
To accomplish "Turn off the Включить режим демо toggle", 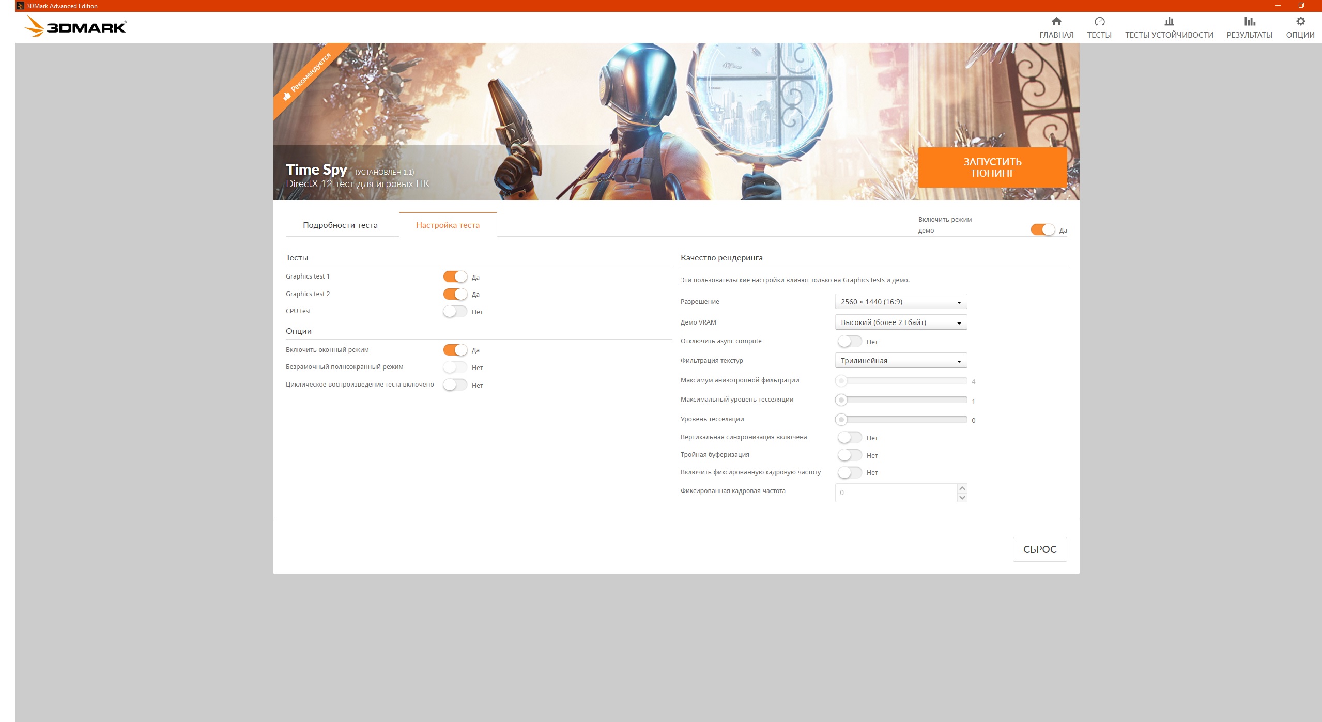I will [x=1042, y=230].
